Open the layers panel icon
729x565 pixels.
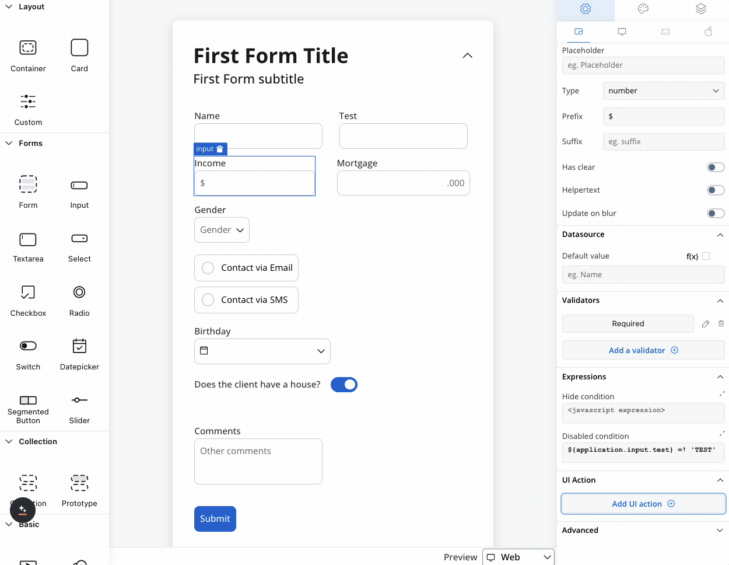[701, 9]
